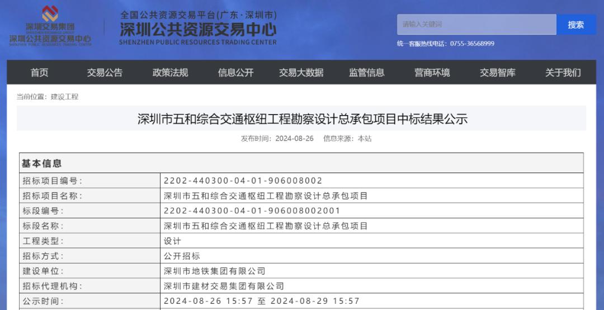Click the 公示时间 label cell

(89, 301)
